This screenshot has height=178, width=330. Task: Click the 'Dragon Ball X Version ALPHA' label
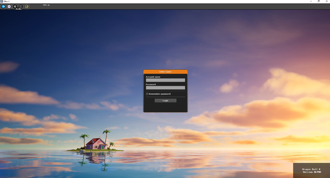click(311, 171)
